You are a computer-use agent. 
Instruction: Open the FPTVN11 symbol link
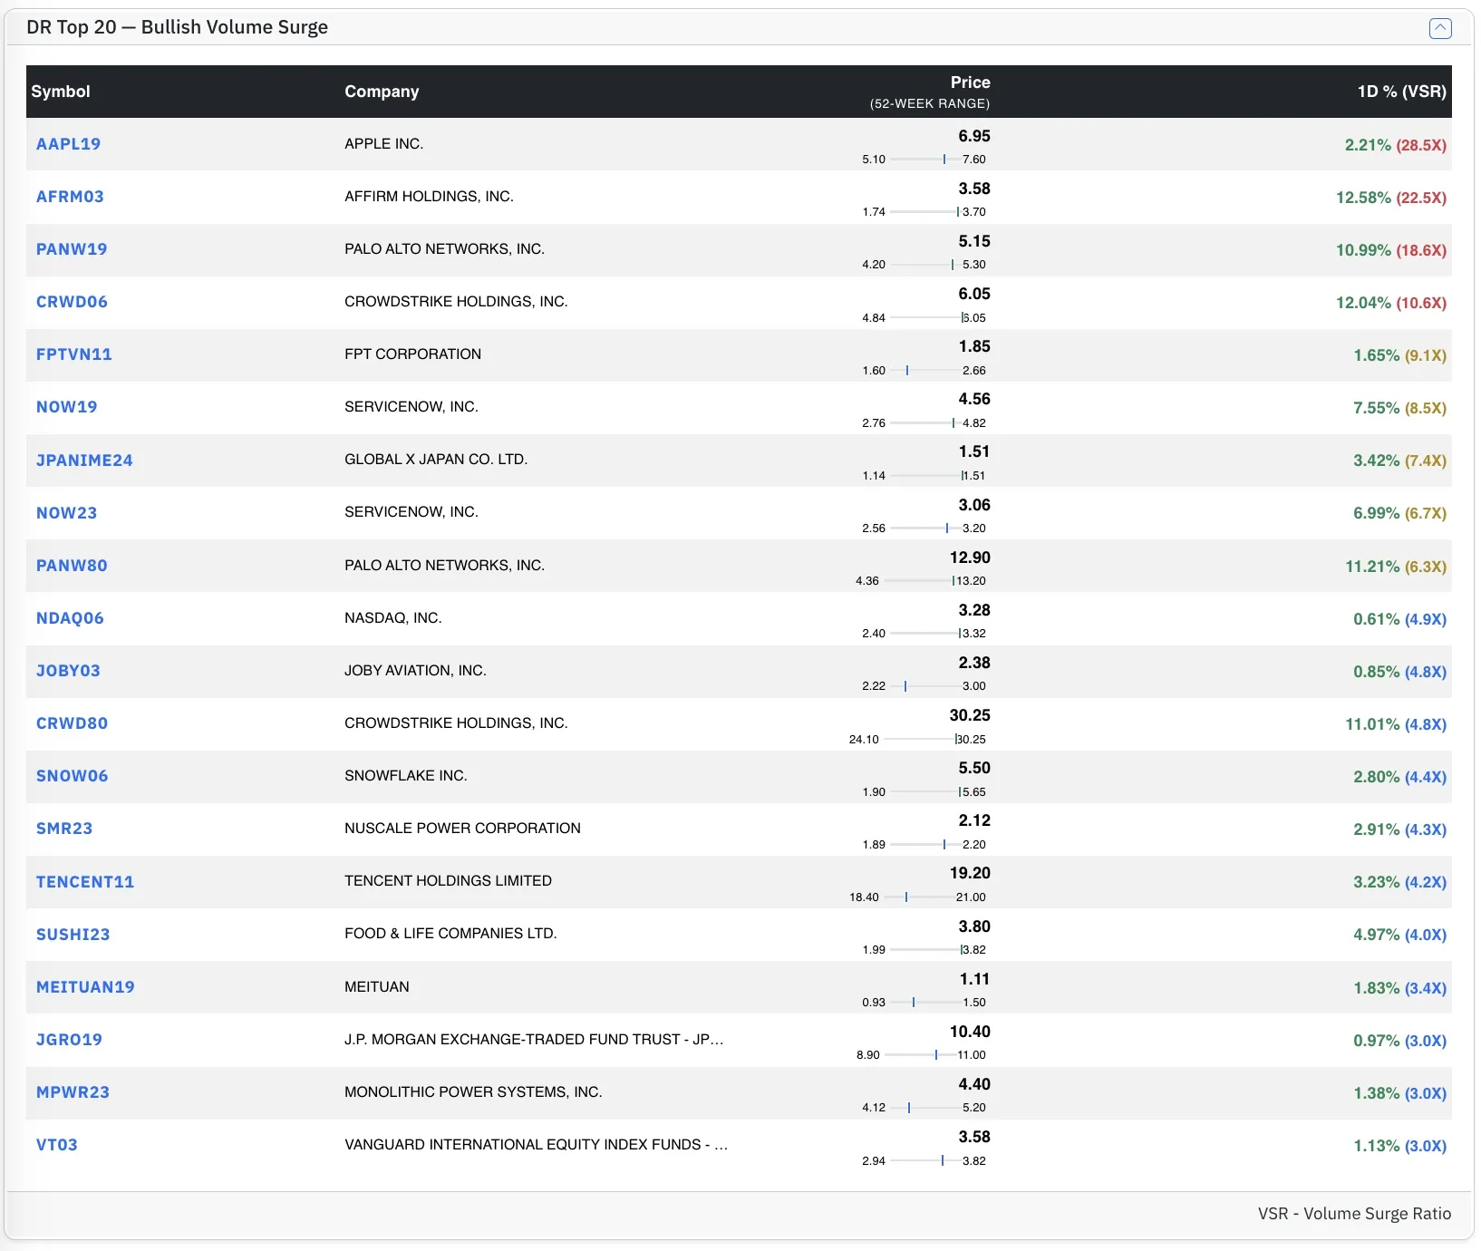73,354
